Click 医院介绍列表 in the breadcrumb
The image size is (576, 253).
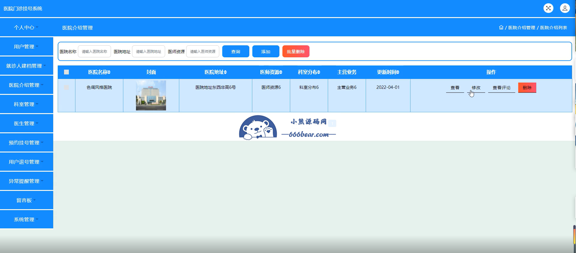coord(554,28)
